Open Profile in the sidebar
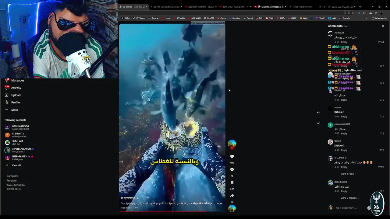Image resolution: width=390 pixels, height=219 pixels. pos(12,103)
